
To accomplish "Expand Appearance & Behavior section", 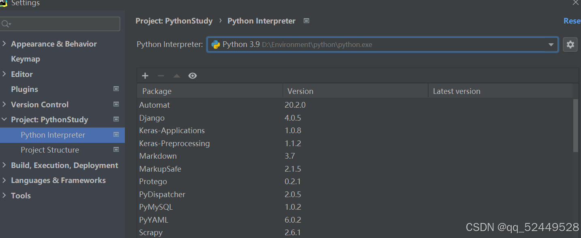I will pyautogui.click(x=4, y=44).
